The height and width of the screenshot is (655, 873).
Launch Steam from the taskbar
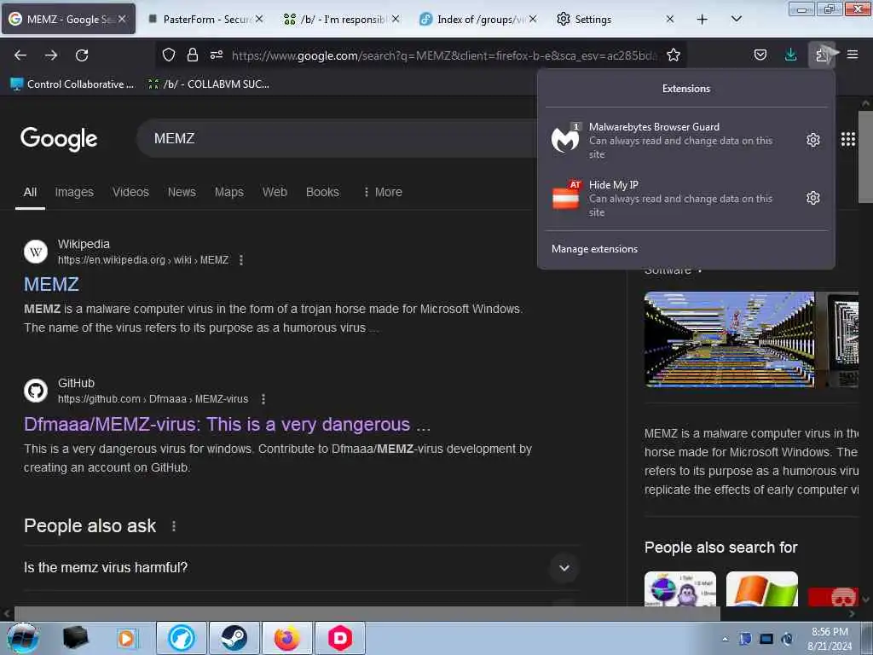(x=234, y=638)
